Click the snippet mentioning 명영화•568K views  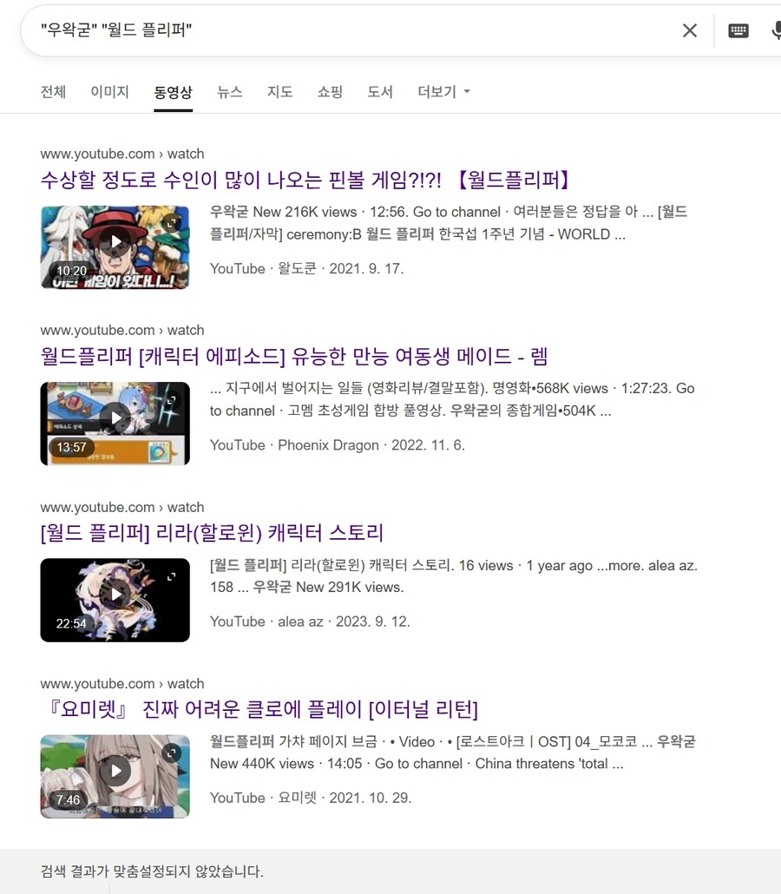452,399
